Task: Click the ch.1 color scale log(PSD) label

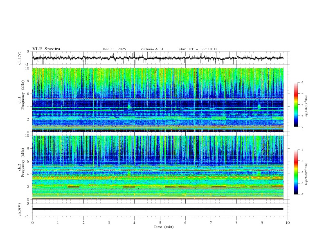Action: point(306,107)
